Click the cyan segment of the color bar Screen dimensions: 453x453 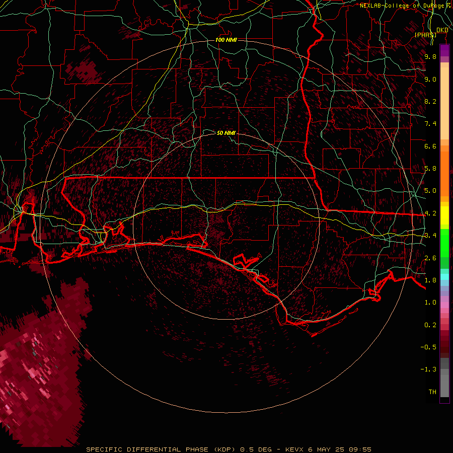[444, 277]
